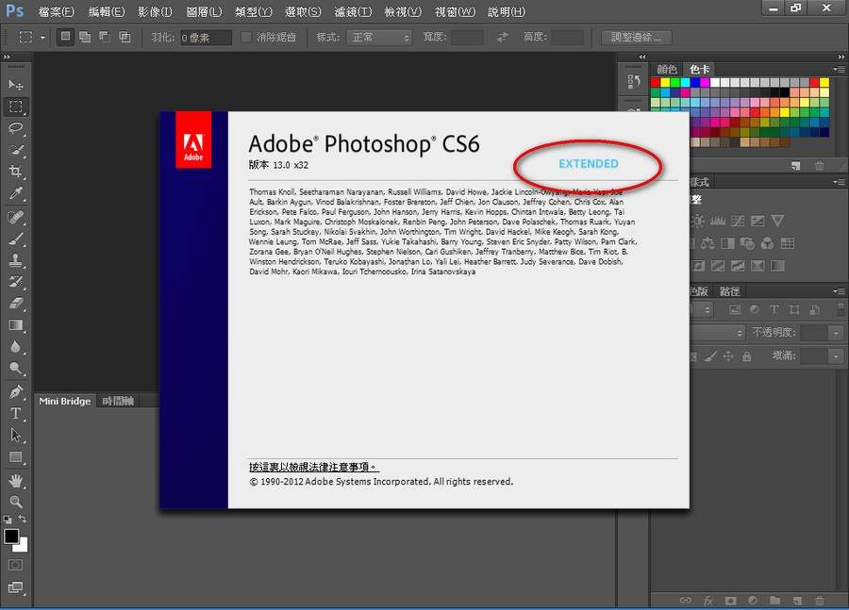Switch to the 路徑 tab
This screenshot has height=610, width=849.
(x=729, y=291)
